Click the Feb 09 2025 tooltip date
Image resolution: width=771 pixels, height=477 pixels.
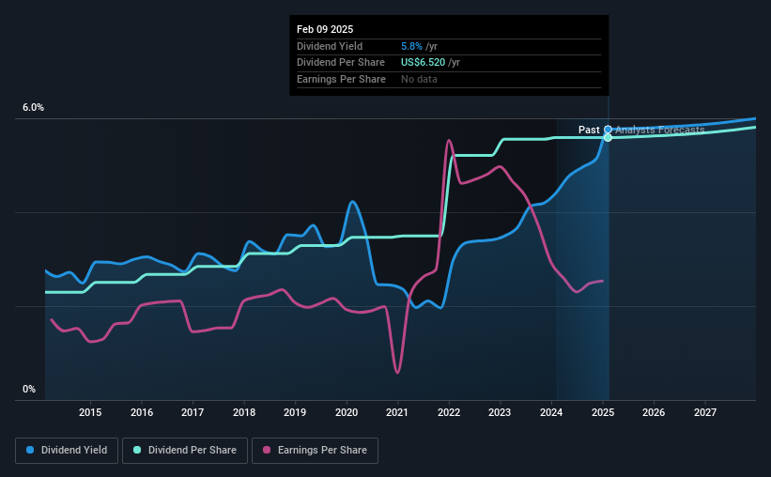tap(325, 29)
